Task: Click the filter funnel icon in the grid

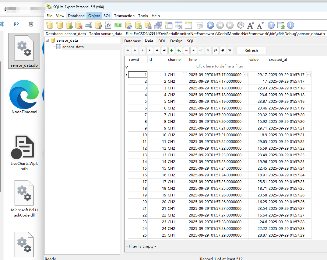Action: (x=126, y=67)
